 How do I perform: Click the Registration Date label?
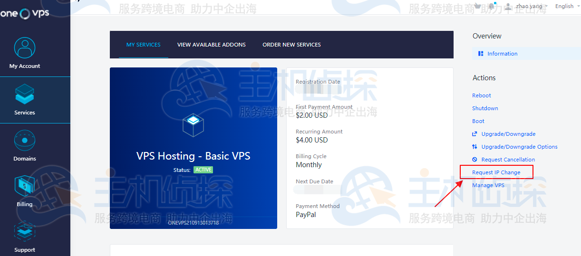318,82
